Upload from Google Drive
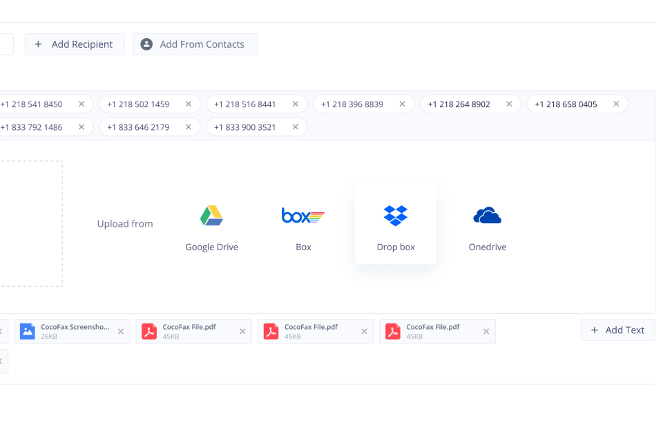Image resolution: width=663 pixels, height=423 pixels. [211, 228]
